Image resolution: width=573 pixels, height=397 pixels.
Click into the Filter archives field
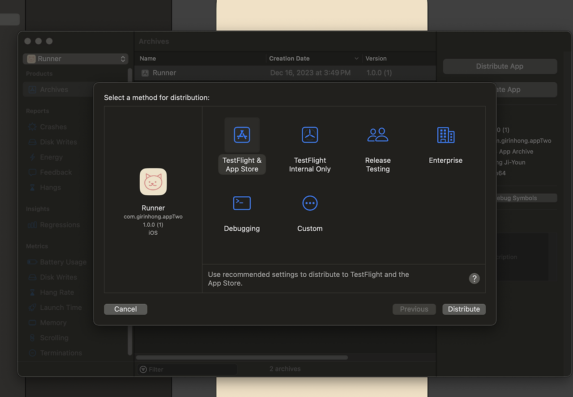point(187,369)
